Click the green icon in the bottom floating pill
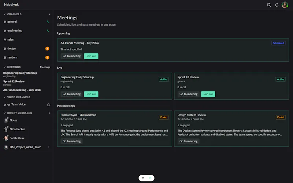The width and height of the screenshot is (293, 183). pyautogui.click(x=150, y=178)
